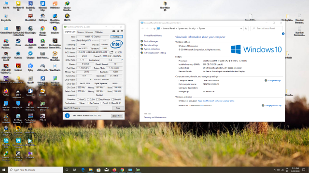This screenshot has height=173, width=309.
Task: Open Mail app from taskbar
Action: (106, 170)
